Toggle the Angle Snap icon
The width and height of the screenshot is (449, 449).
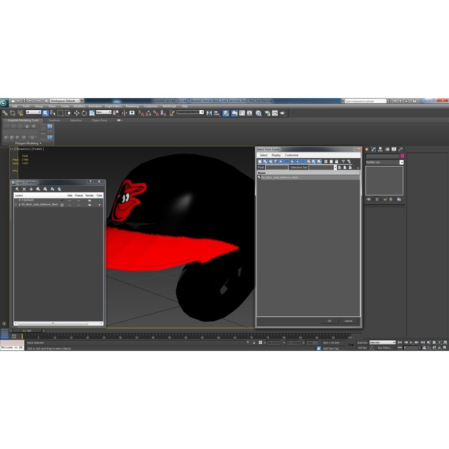point(148,113)
